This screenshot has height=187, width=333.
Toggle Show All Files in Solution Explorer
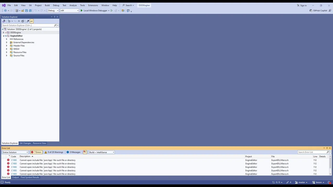(x=23, y=21)
